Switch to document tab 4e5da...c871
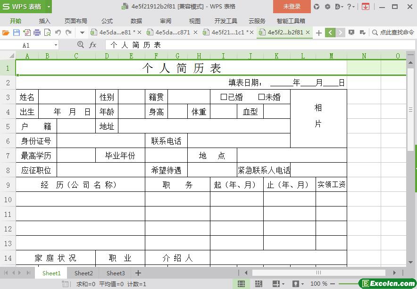417x289 pixels. 169,33
